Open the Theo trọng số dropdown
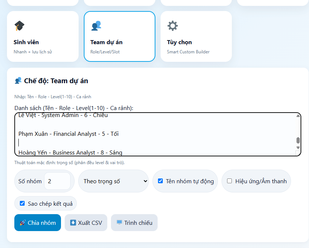 [x=114, y=181]
